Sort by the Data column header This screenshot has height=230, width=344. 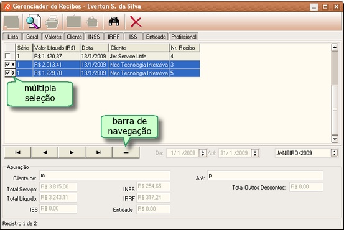pos(95,48)
